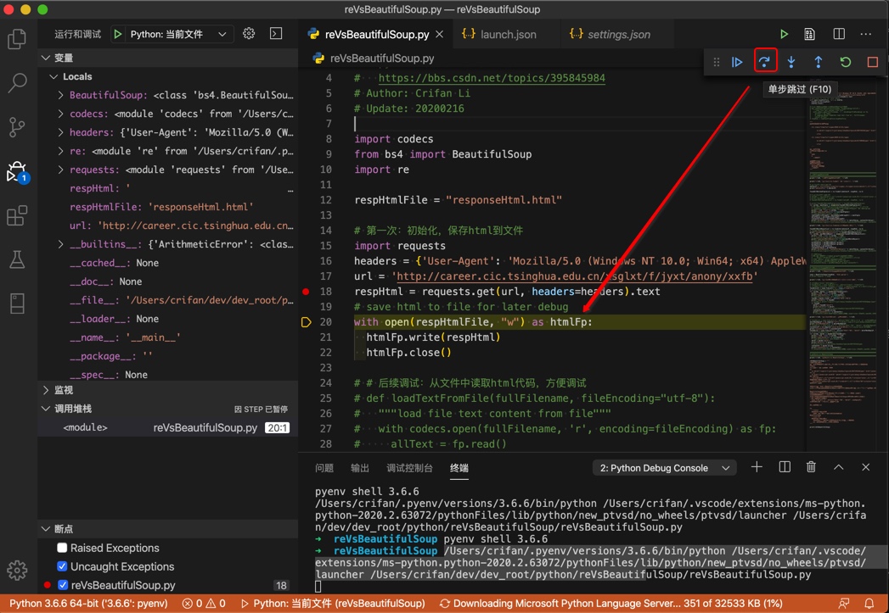Open the 终端 panel tab
Viewport: 889px width, 613px height.
[x=459, y=468]
